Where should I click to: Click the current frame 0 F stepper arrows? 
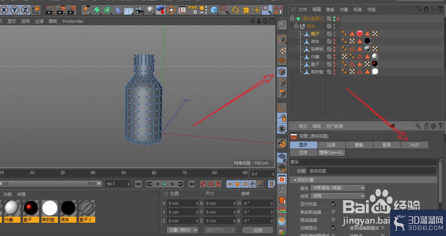pos(273,174)
